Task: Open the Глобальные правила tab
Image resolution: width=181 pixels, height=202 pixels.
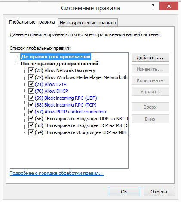Action: pos(32,22)
